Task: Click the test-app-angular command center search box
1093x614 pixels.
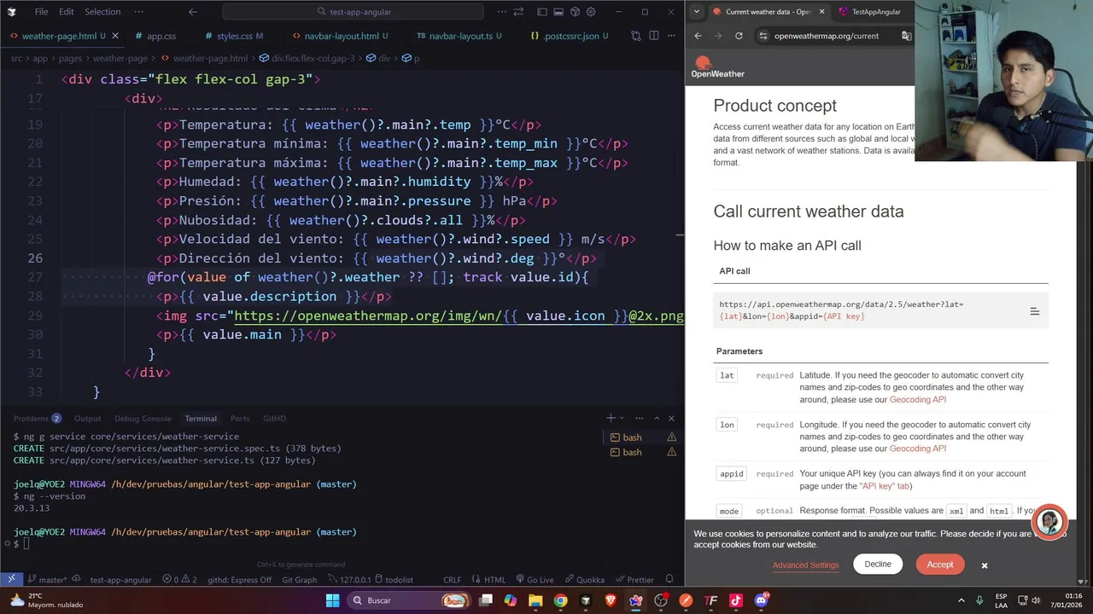Action: click(353, 12)
